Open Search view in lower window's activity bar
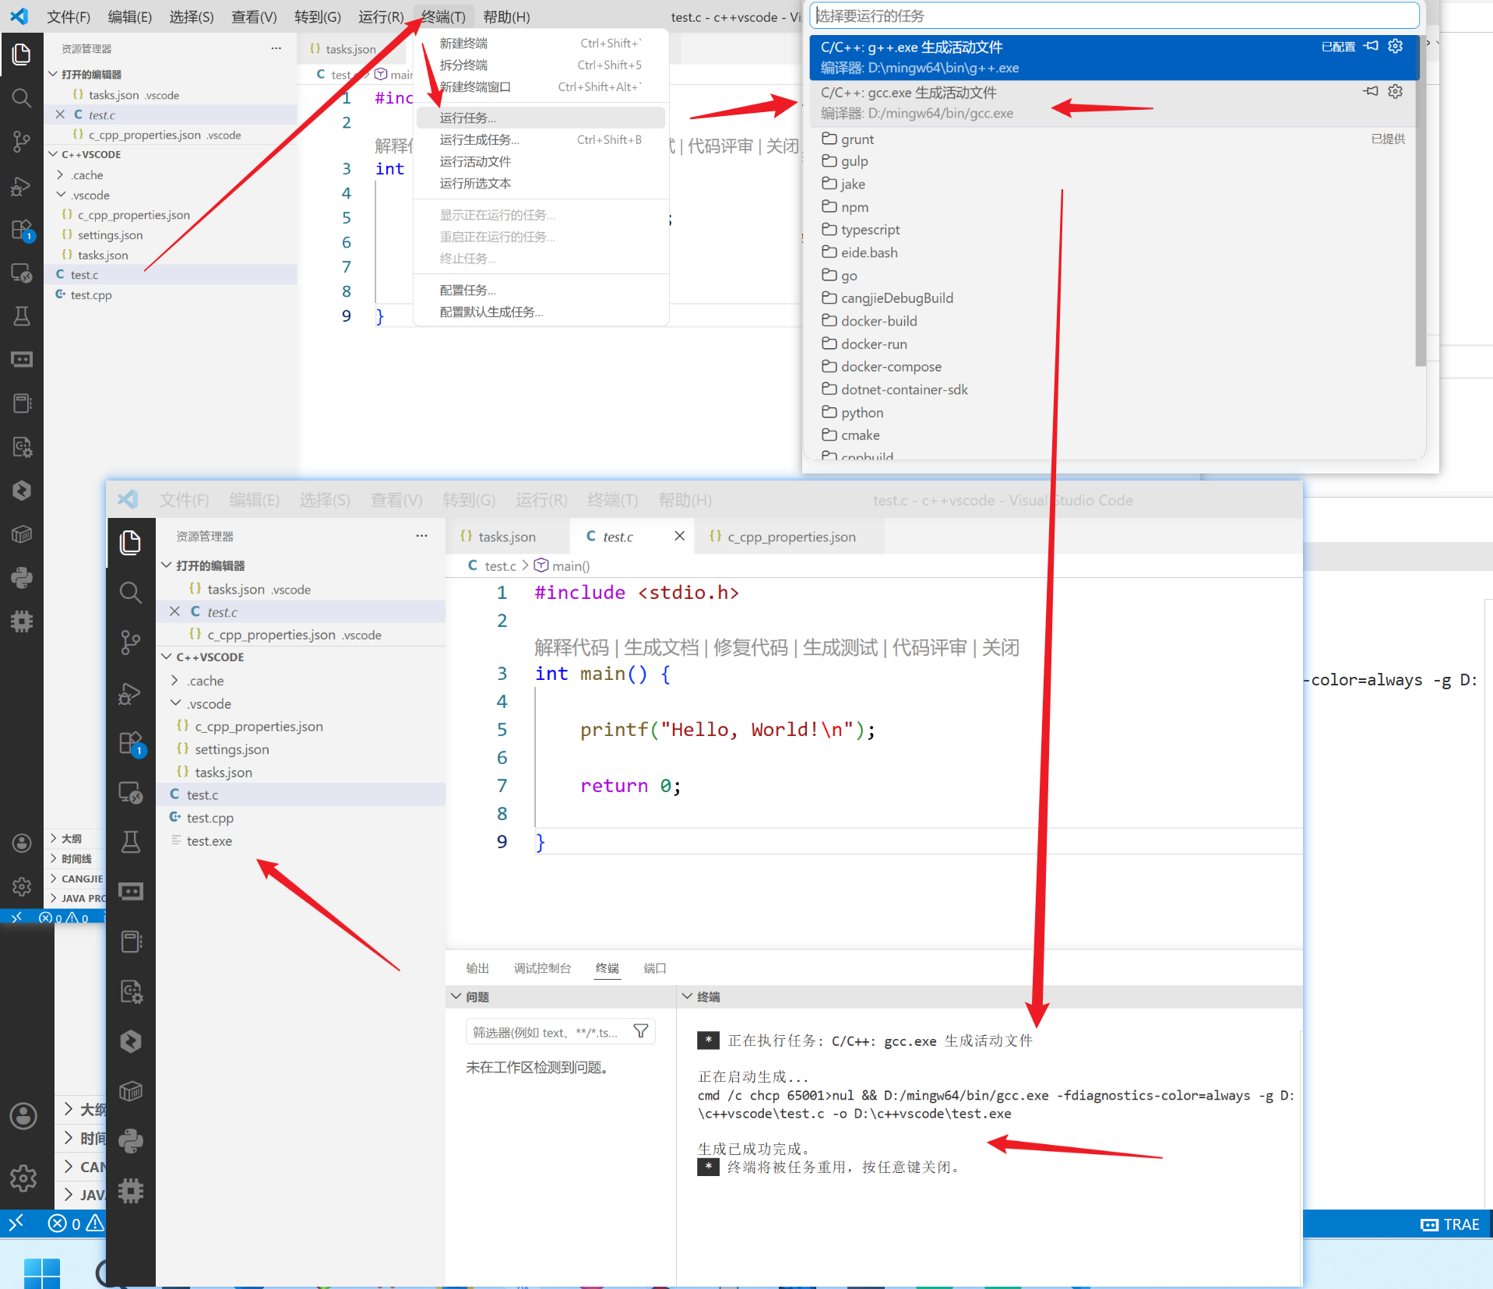The width and height of the screenshot is (1493, 1289). [131, 593]
